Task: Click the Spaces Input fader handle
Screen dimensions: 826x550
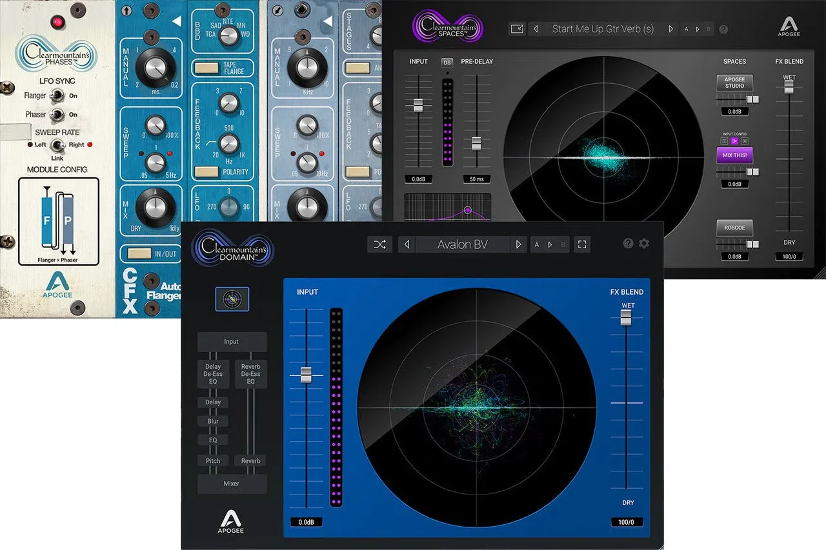Action: [x=418, y=105]
